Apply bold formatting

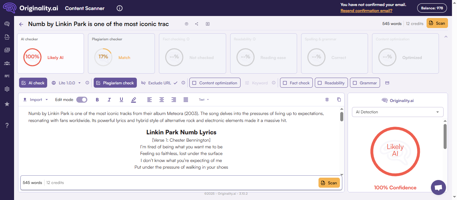(97, 100)
